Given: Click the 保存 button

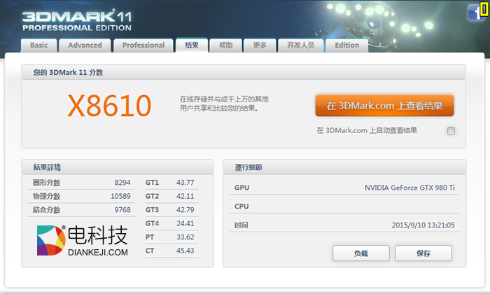Looking at the screenshot, I should [423, 253].
